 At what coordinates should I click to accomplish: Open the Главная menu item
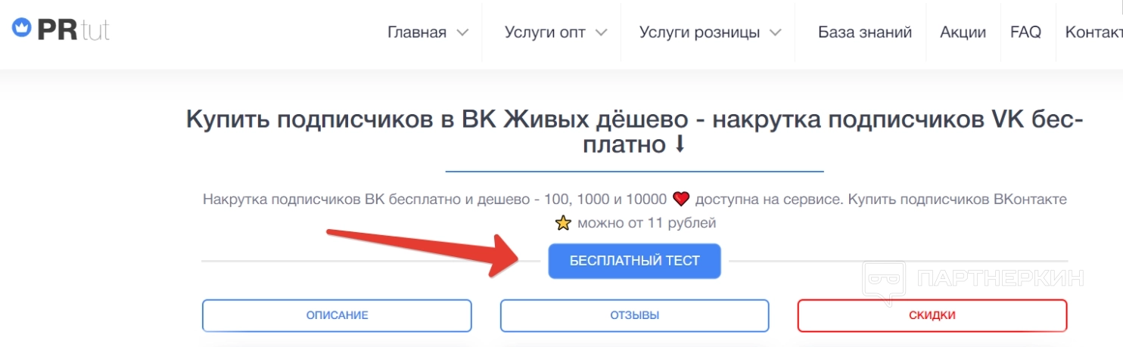pos(417,33)
